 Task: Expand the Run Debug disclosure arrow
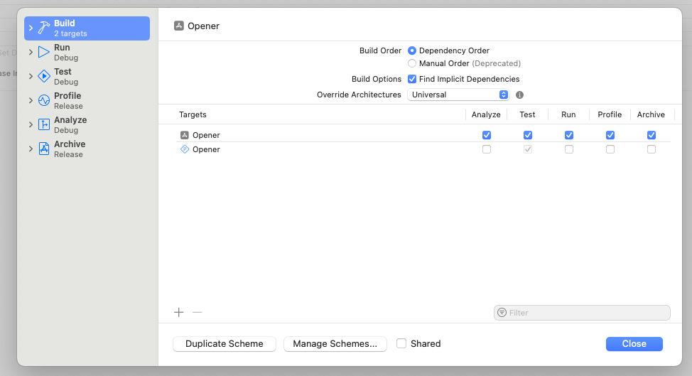pyautogui.click(x=31, y=52)
